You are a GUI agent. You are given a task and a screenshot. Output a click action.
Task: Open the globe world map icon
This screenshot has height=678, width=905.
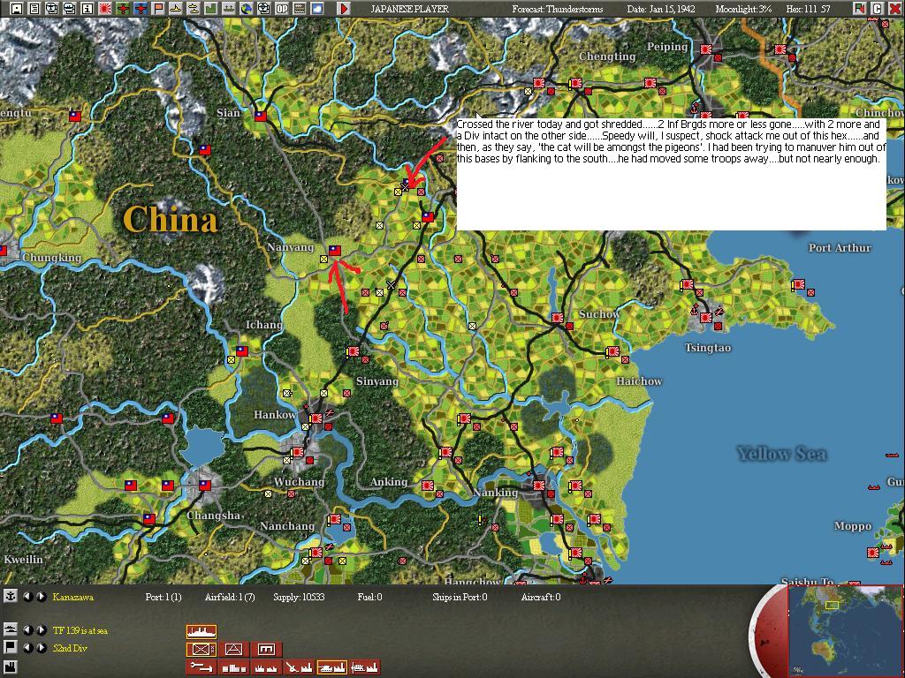(247, 8)
